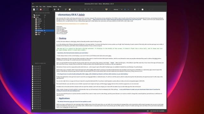The image size is (204, 114).
Task: Click the blue plus add workspace icon
Action: tap(125, 9)
